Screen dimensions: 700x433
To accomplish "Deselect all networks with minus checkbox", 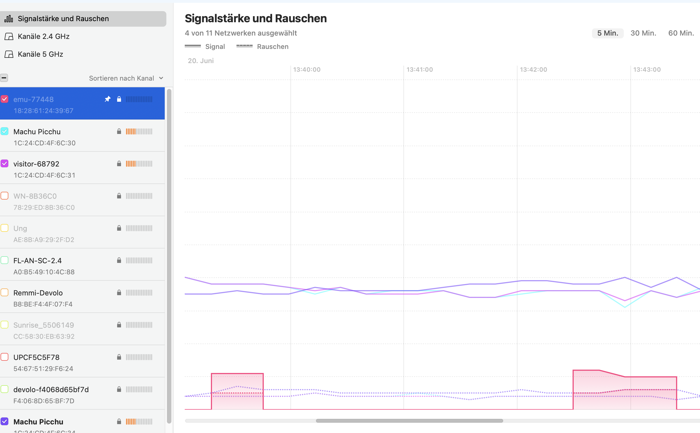I will (4, 78).
